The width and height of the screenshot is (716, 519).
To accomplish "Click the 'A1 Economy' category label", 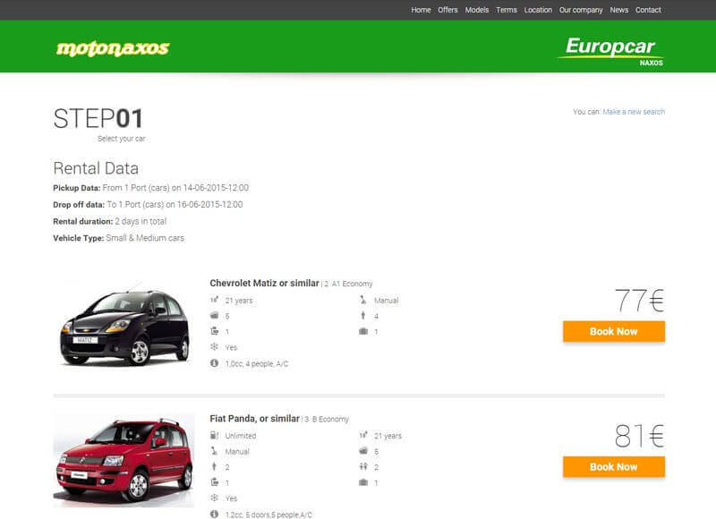I will pos(352,284).
